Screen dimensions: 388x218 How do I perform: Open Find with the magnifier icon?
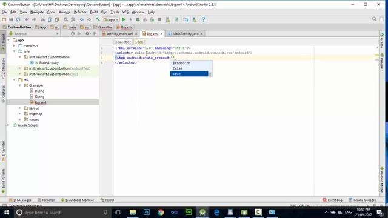(x=66, y=19)
